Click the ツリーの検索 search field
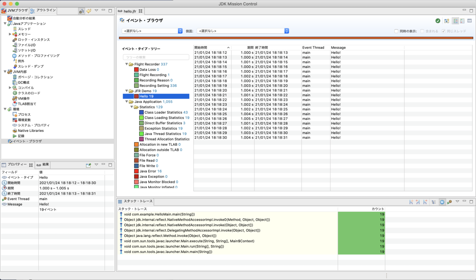 tap(156, 57)
